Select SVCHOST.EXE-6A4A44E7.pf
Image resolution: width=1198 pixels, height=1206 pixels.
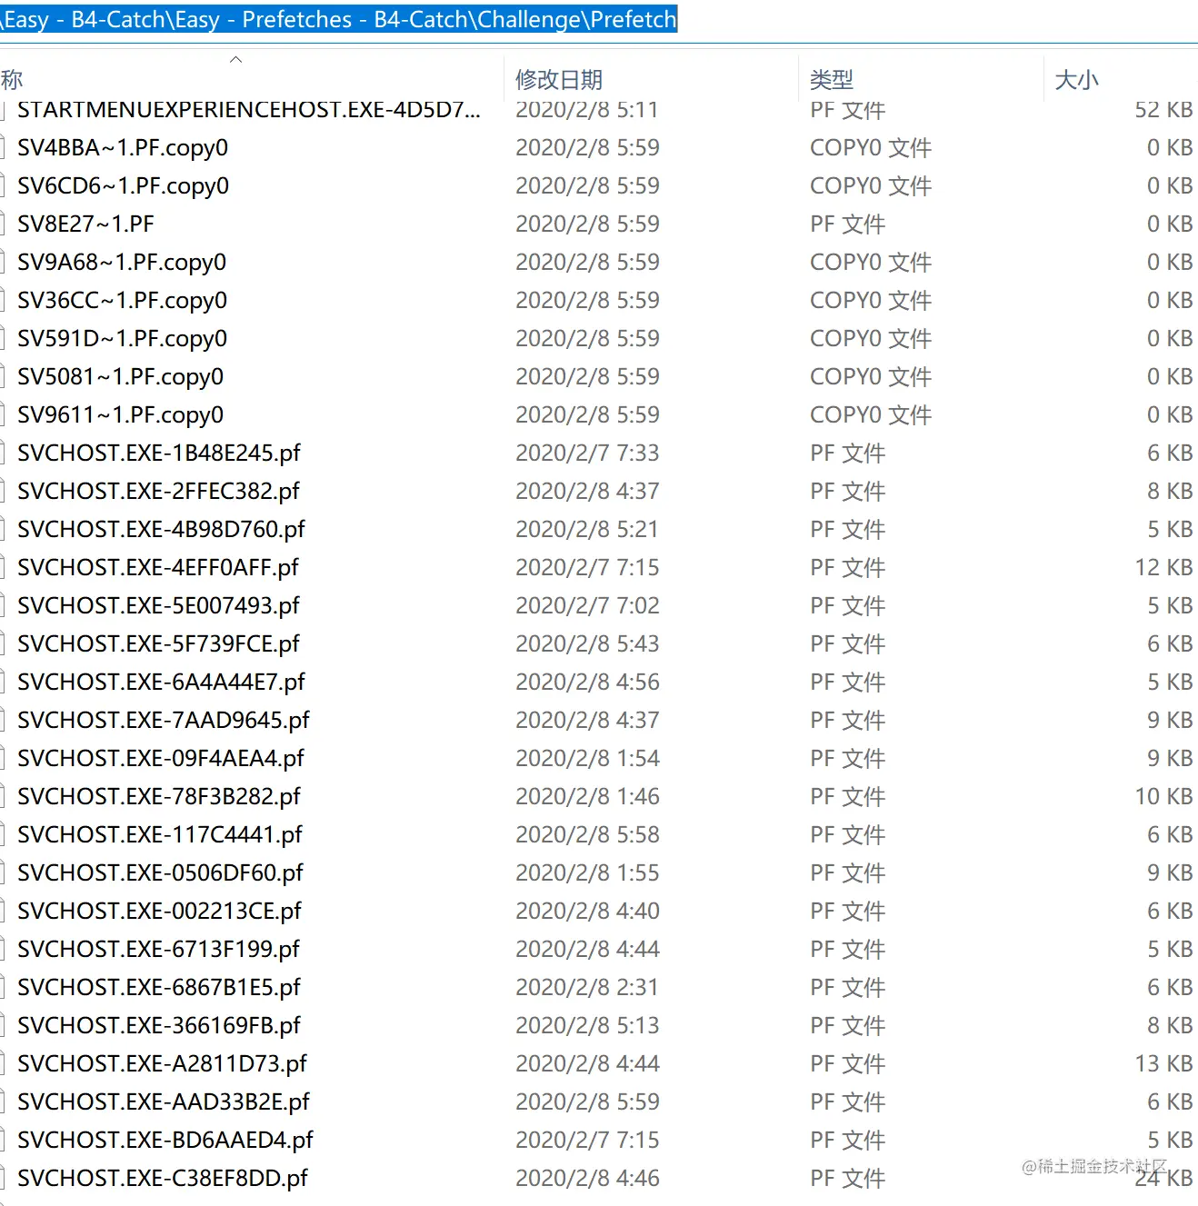[x=161, y=683]
